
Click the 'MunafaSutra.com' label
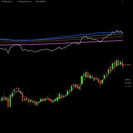pyautogui.click(x=25, y=2)
